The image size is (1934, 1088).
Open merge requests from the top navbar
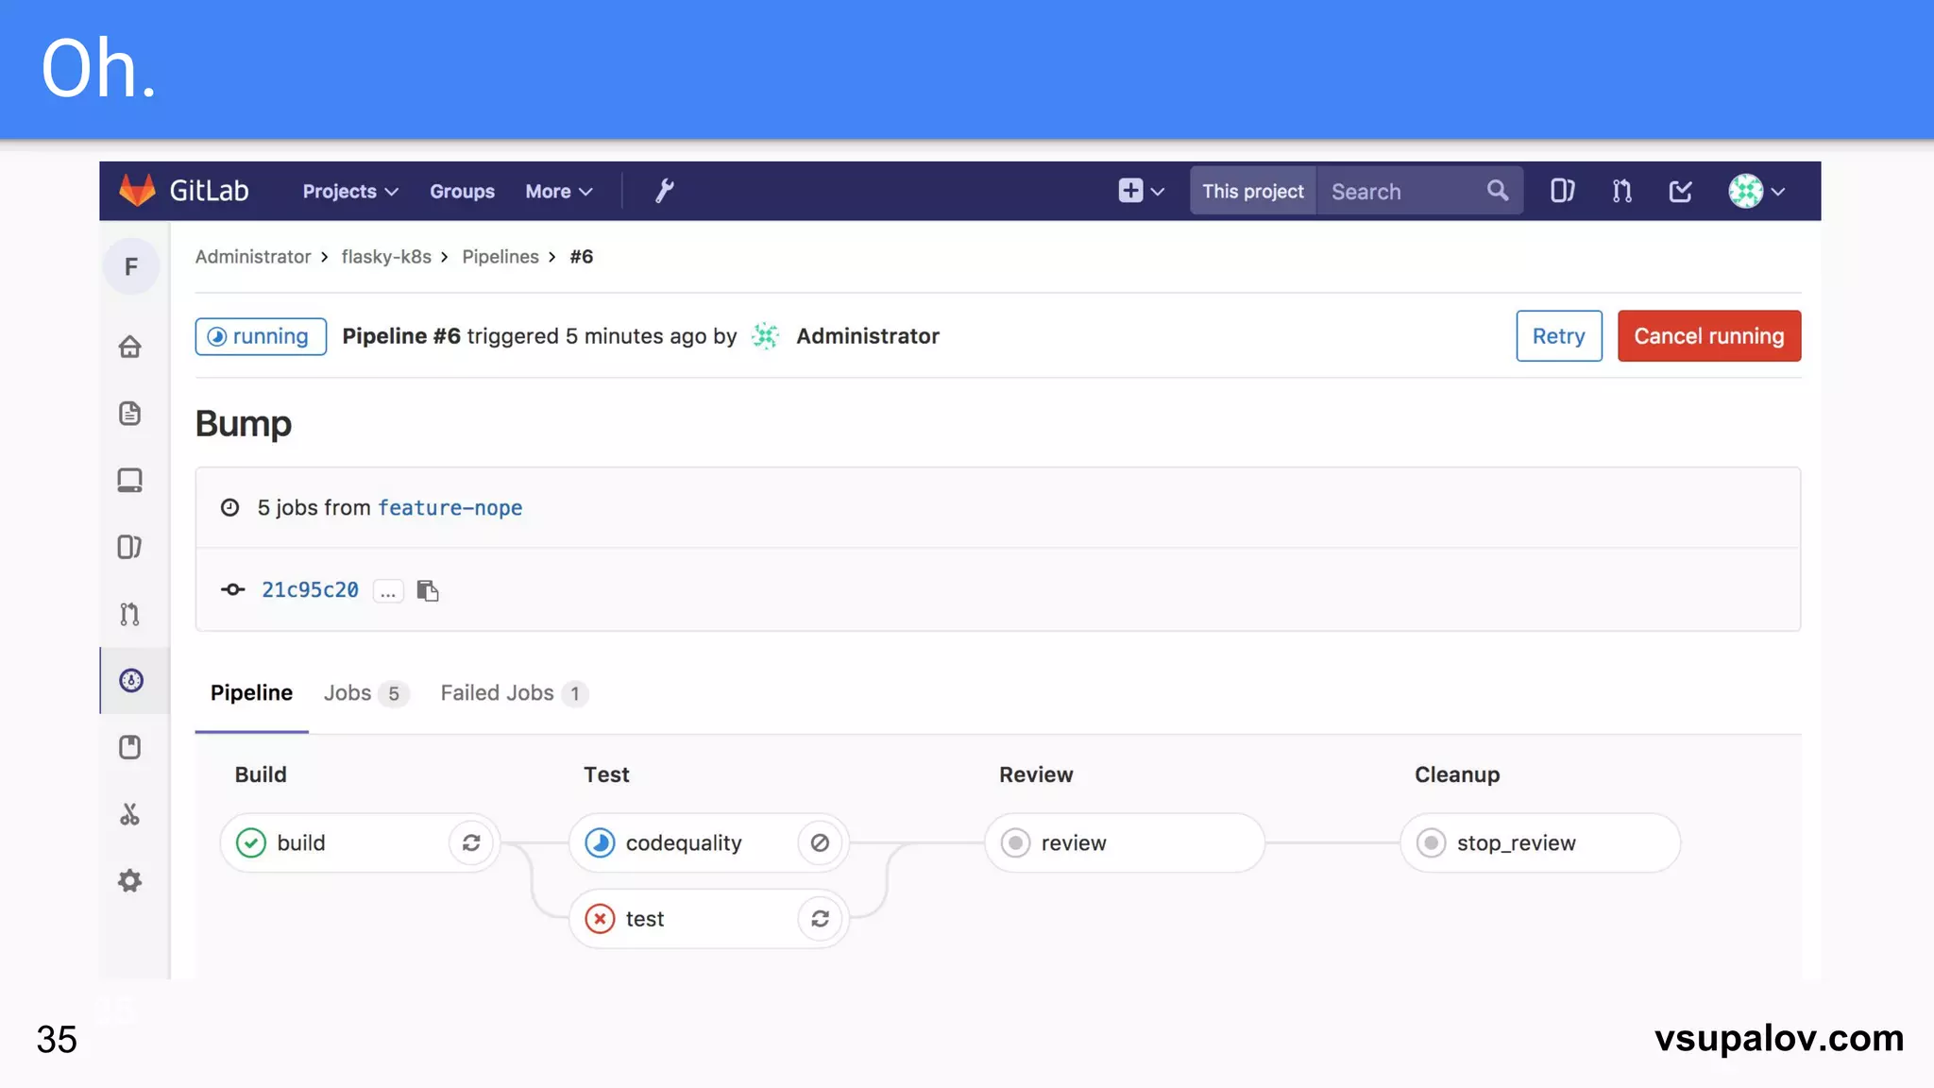click(x=1621, y=191)
